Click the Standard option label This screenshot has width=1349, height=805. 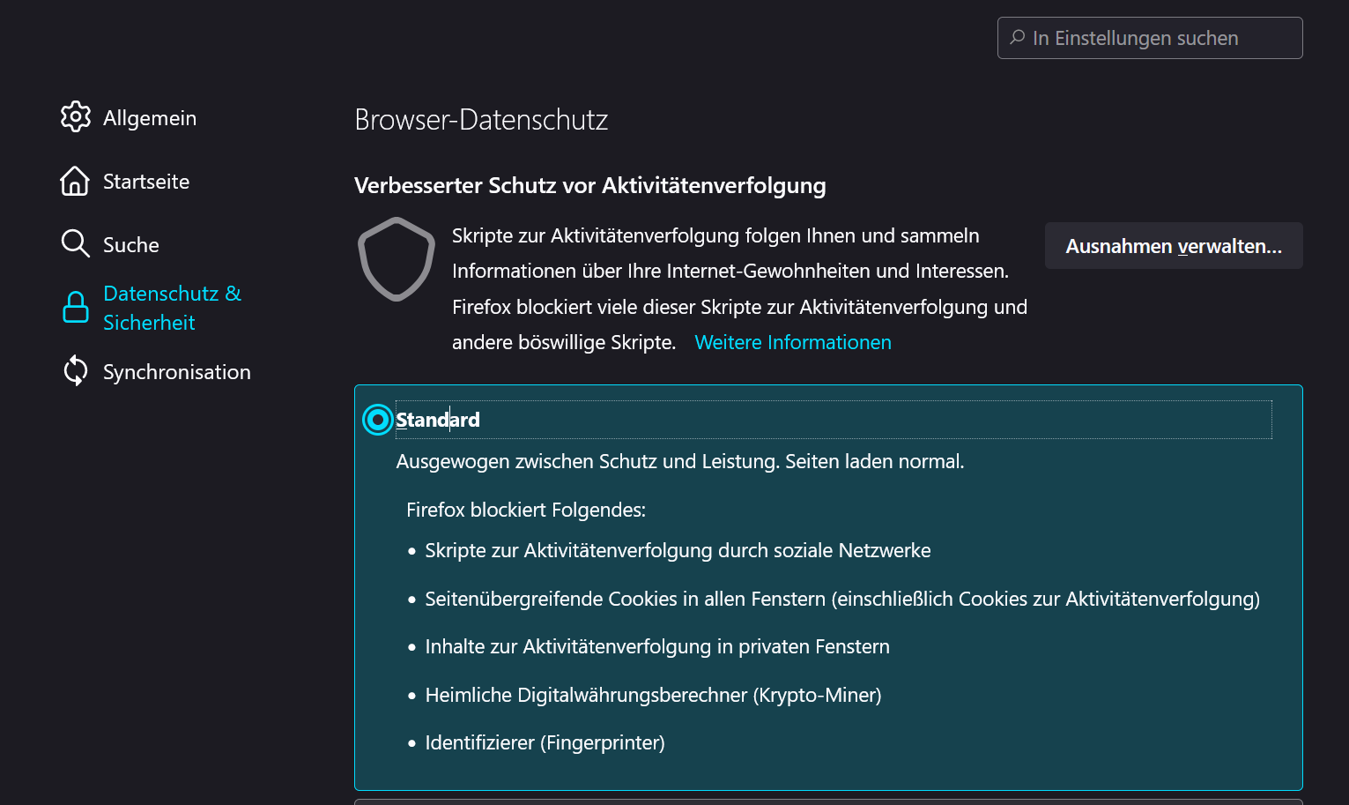[438, 420]
